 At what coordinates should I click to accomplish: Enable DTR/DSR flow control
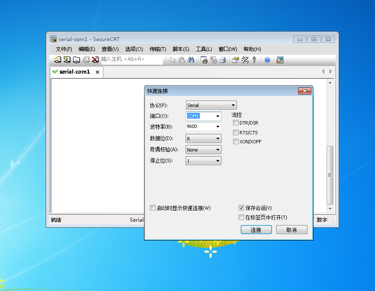click(x=236, y=123)
